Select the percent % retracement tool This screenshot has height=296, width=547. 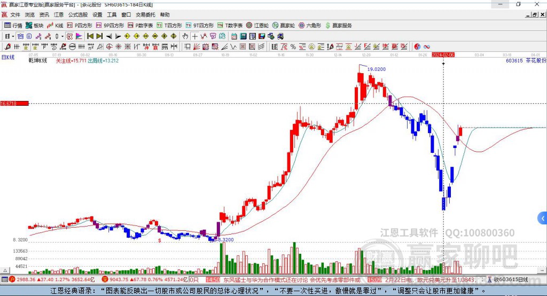click(293, 47)
